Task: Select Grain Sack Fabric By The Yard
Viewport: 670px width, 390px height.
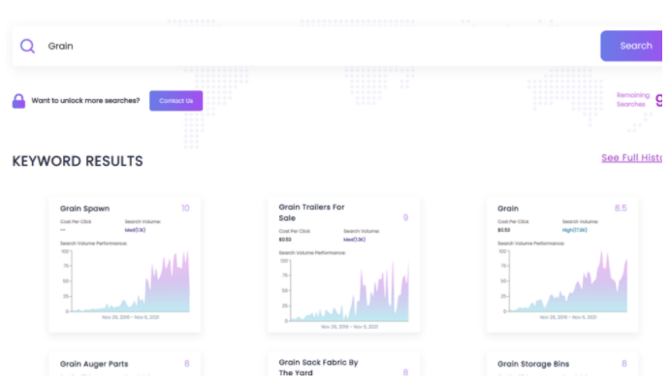Action: coord(319,367)
